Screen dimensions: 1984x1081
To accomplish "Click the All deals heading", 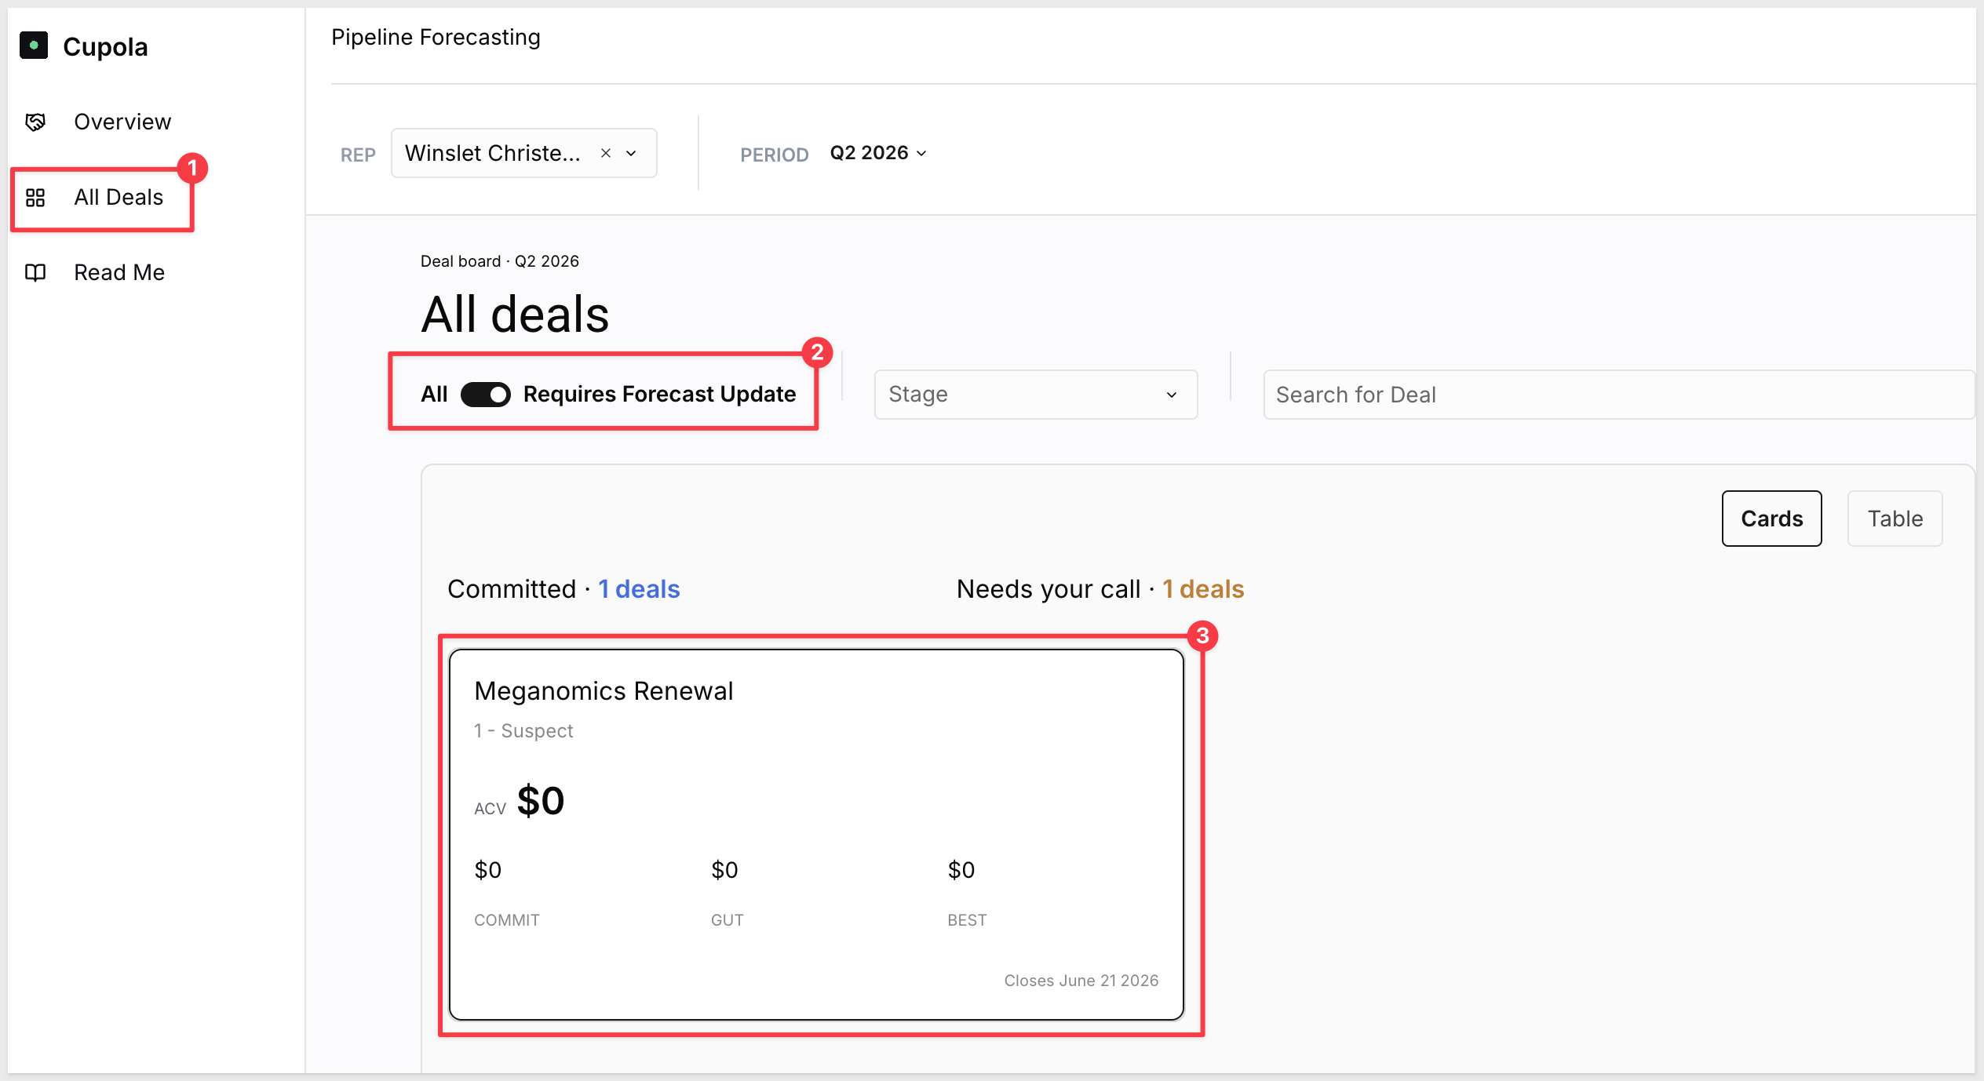I will point(515,315).
